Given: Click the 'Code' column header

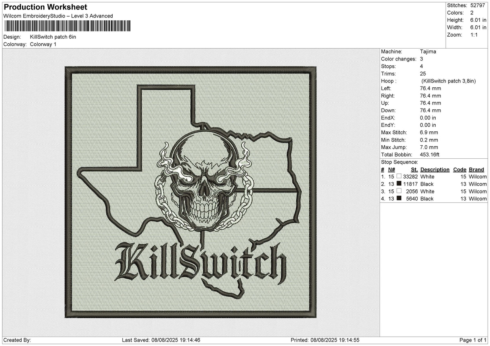Looking at the screenshot, I should tap(459, 169).
